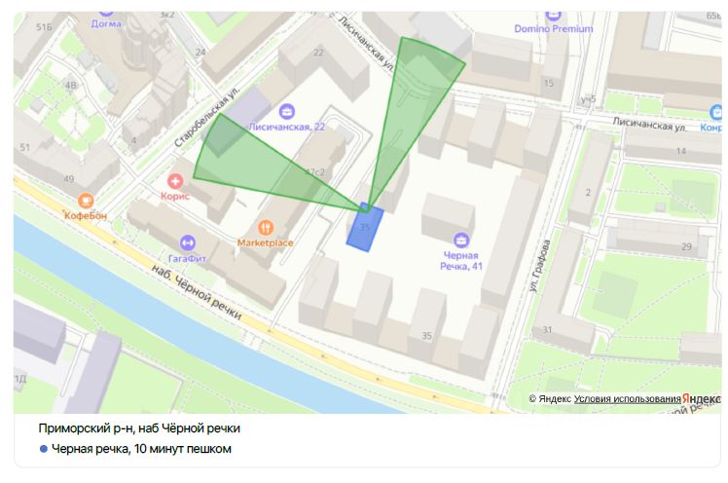Select the Лисичанская, 22 briefcase marker
This screenshot has width=728, height=483.
pyautogui.click(x=285, y=111)
